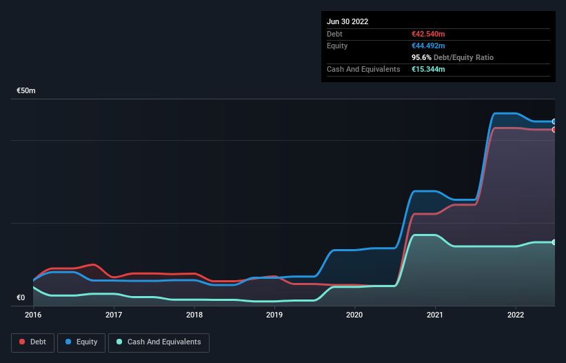This screenshot has height=363, width=566.
Task: Click the blue Equity endpoint marker
Action: (x=554, y=121)
